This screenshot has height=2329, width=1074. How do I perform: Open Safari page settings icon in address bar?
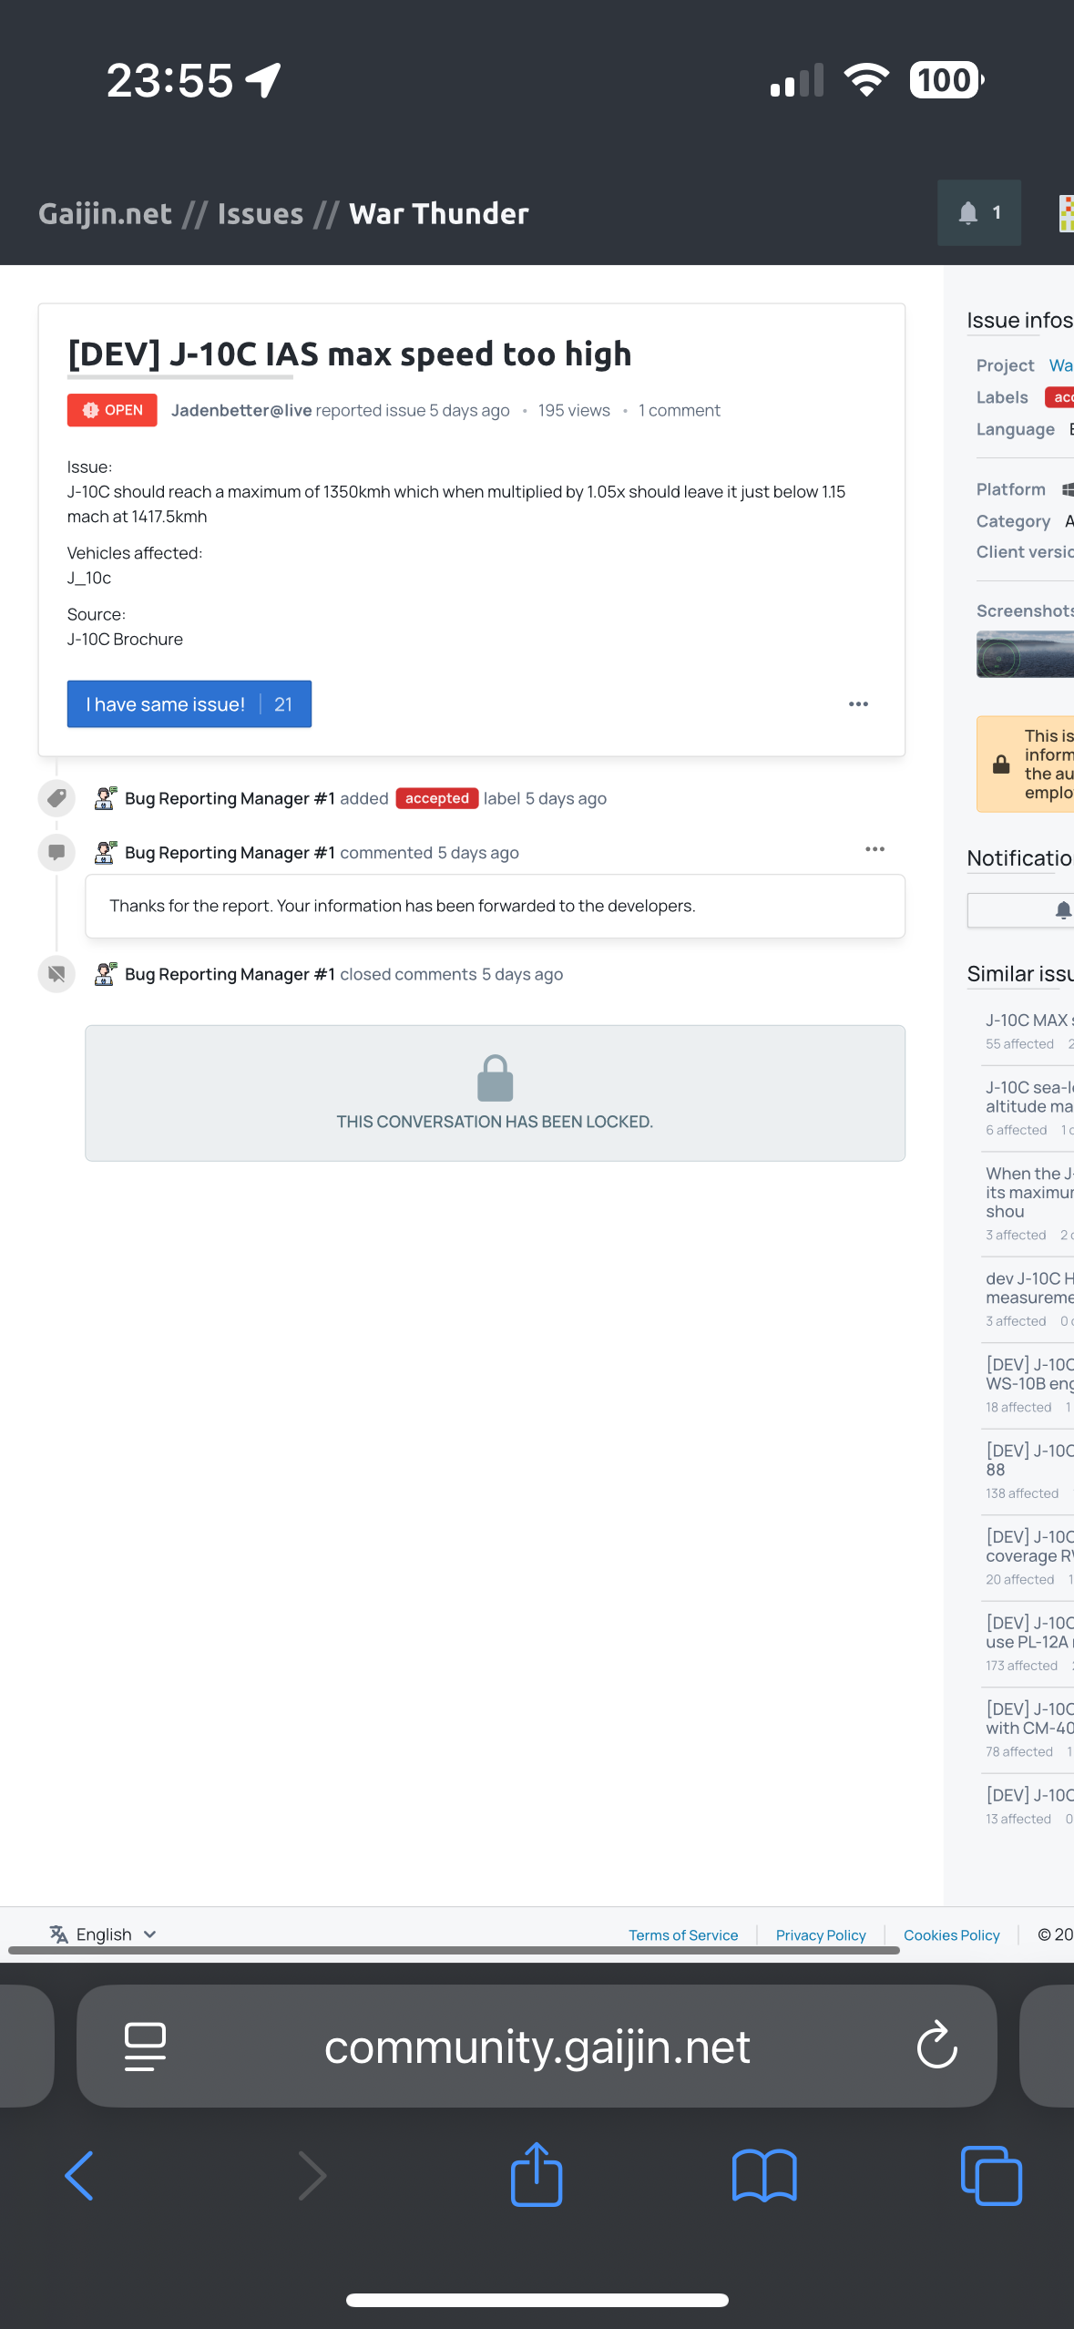145,2047
